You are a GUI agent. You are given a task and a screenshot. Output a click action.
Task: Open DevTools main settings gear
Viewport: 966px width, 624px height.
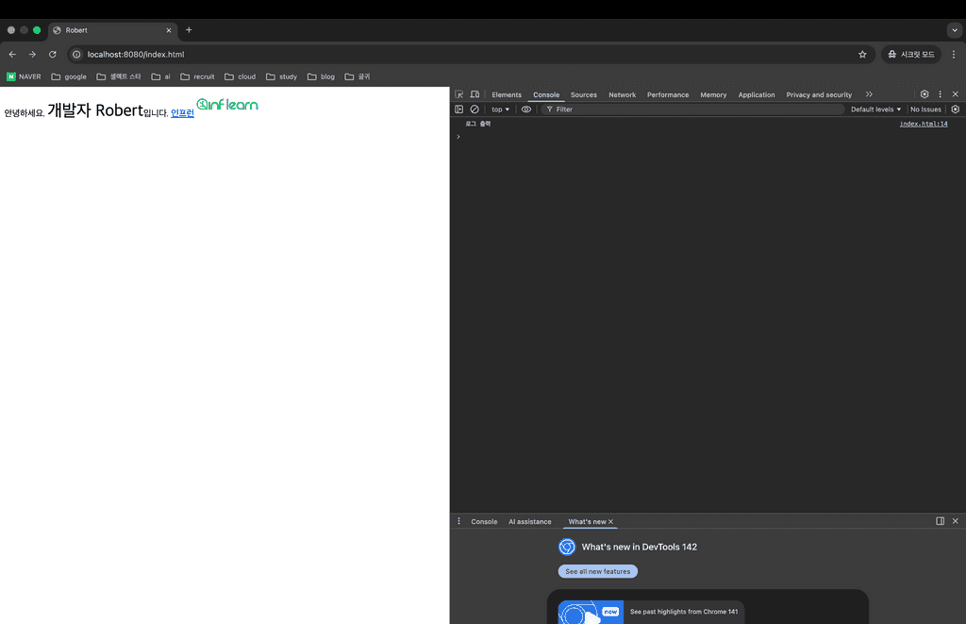[924, 94]
